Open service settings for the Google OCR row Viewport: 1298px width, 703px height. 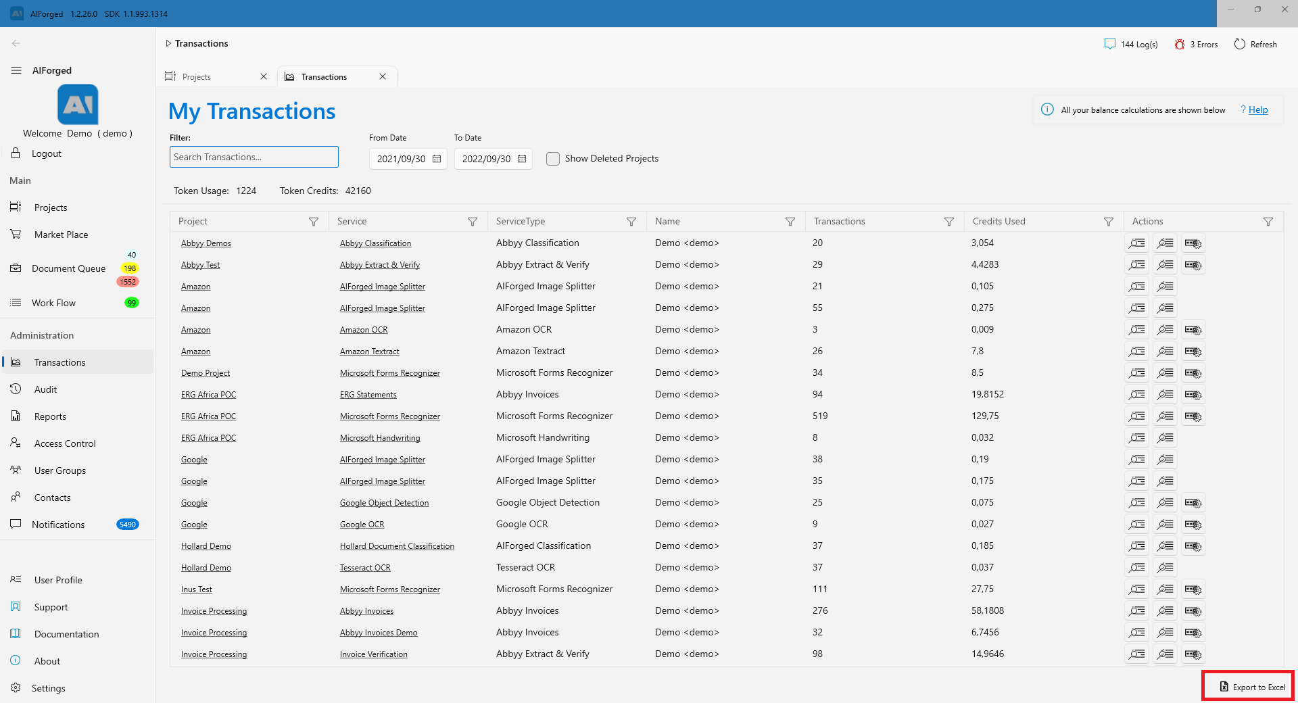(x=1193, y=525)
